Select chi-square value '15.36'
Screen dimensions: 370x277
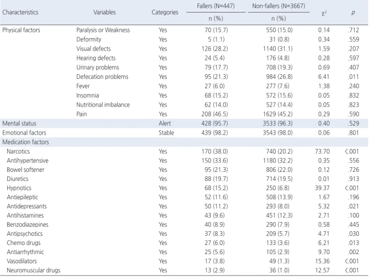pyautogui.click(x=322, y=261)
